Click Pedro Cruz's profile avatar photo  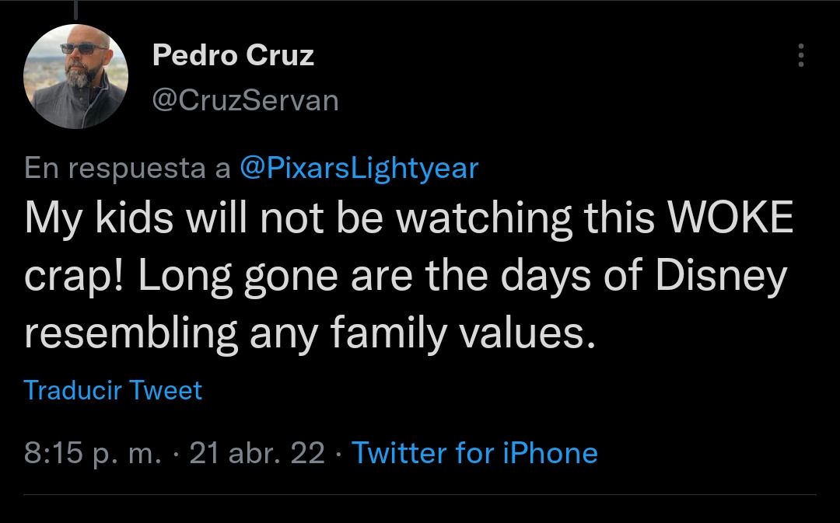(x=75, y=76)
